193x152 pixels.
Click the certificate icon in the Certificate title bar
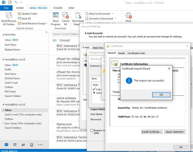point(108,46)
